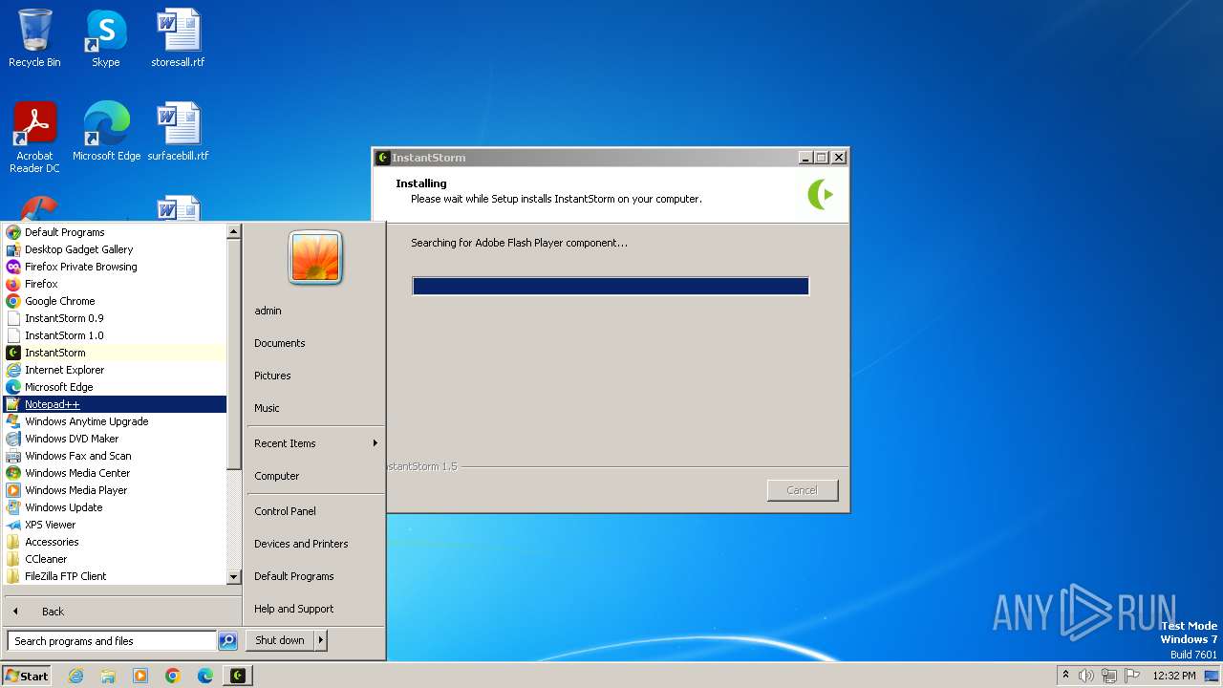The height and width of the screenshot is (688, 1223).
Task: Launch Firefox Private Browsing from Start menu
Action: (115, 267)
